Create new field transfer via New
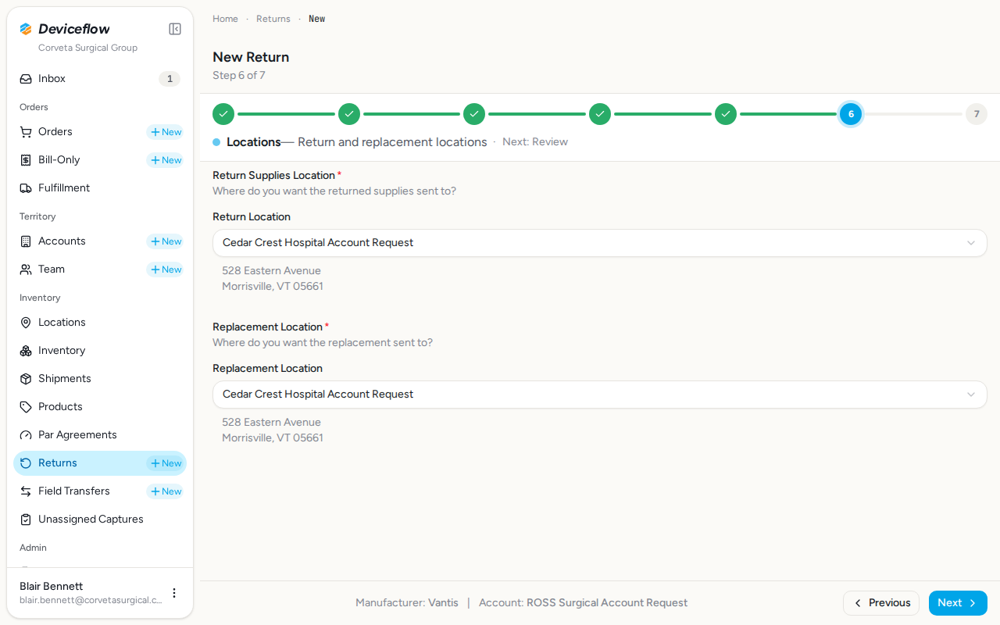 pyautogui.click(x=165, y=491)
